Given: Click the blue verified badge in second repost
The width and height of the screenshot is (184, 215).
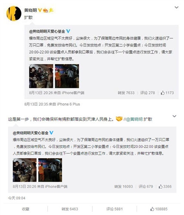Looking at the screenshot, I should click(x=51, y=133).
